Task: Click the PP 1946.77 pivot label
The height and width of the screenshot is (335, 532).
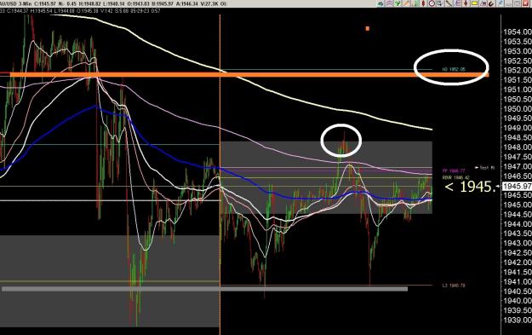Action: click(454, 170)
